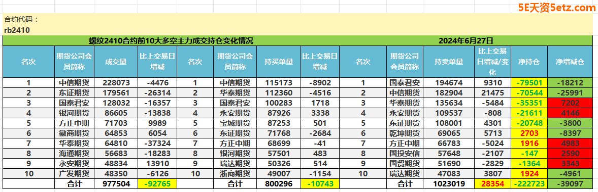Click the 净增减仓 column header
Image resolution: width=598 pixels, height=192 pixels.
(x=570, y=62)
